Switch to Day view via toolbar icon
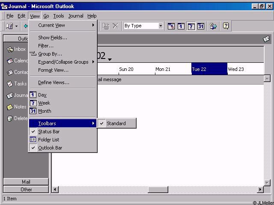The height and width of the screenshot is (205, 274). tap(181, 26)
